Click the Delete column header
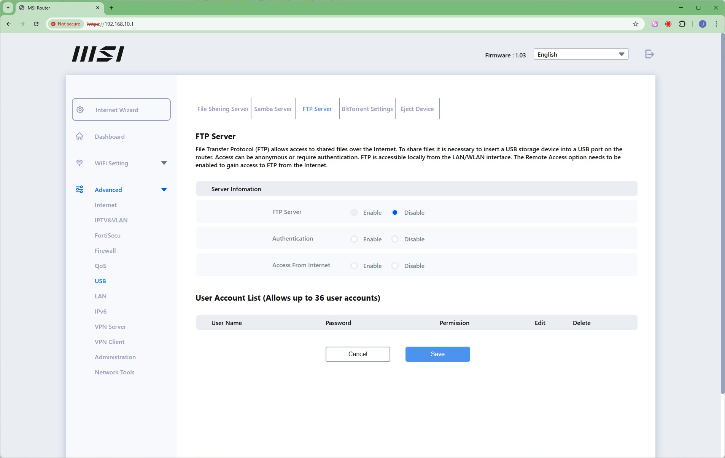The image size is (725, 458). coord(582,323)
